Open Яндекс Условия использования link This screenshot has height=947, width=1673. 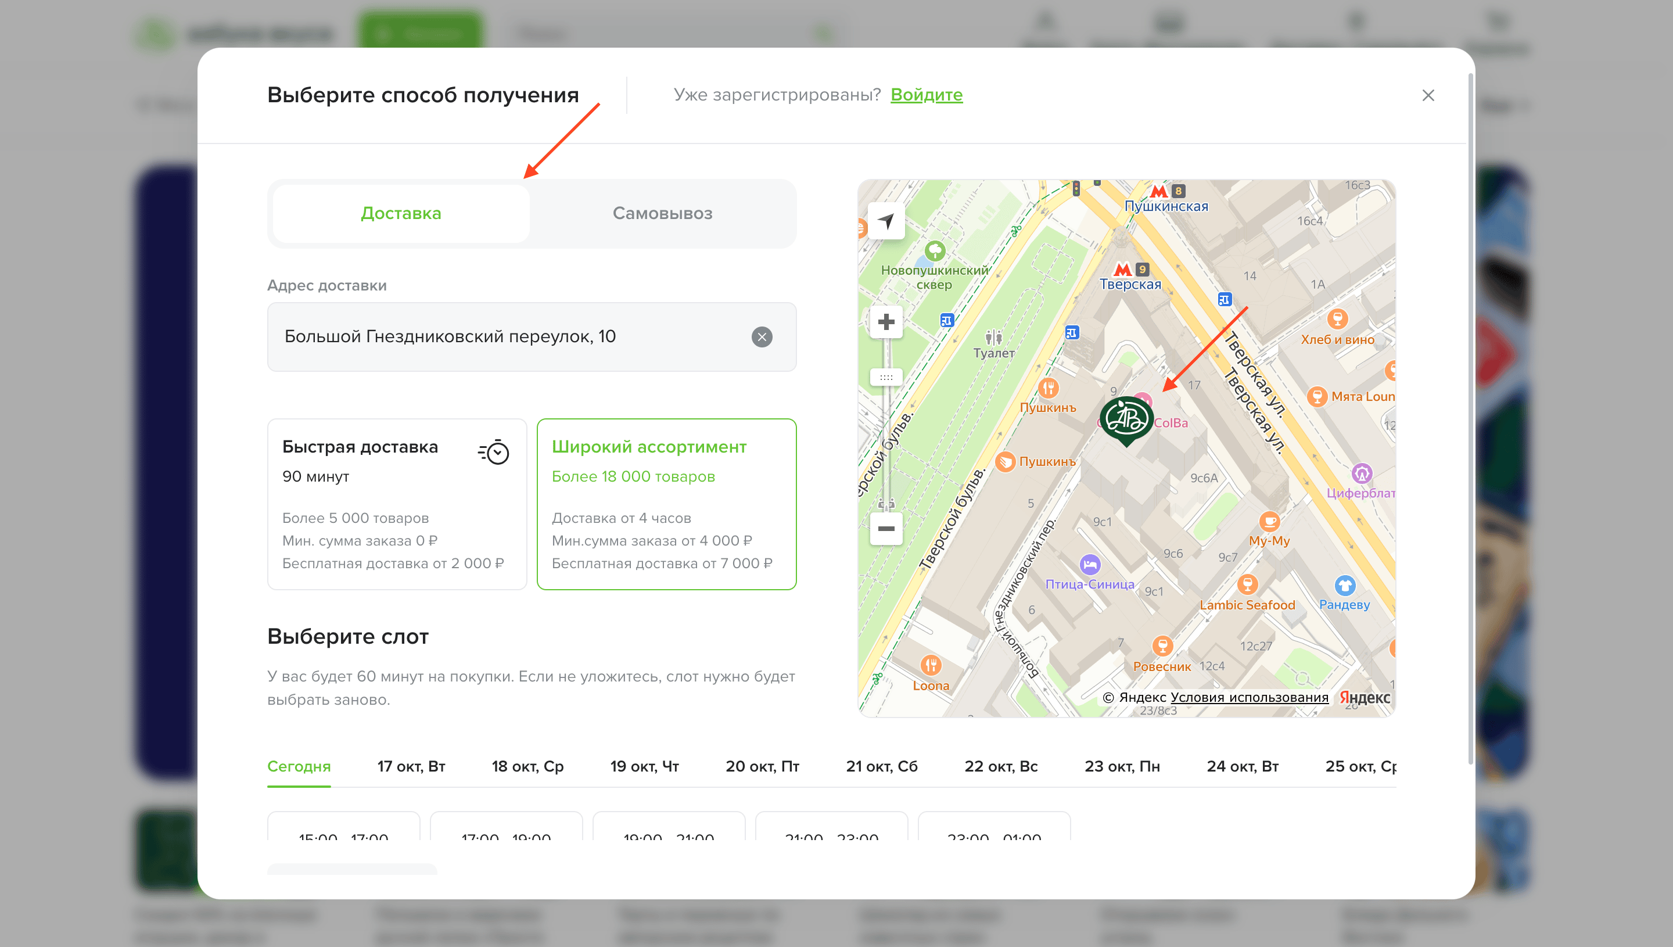coord(1248,697)
